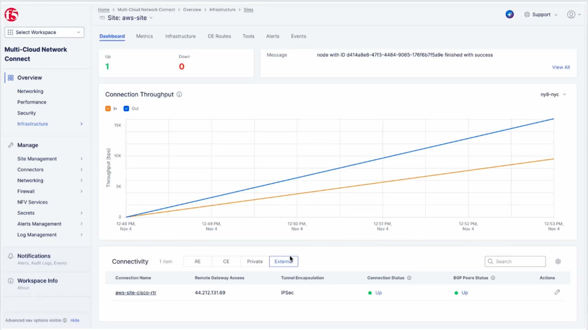Viewport: 588px width, 330px height.
Task: Select the CE connectivity filter
Action: click(226, 261)
